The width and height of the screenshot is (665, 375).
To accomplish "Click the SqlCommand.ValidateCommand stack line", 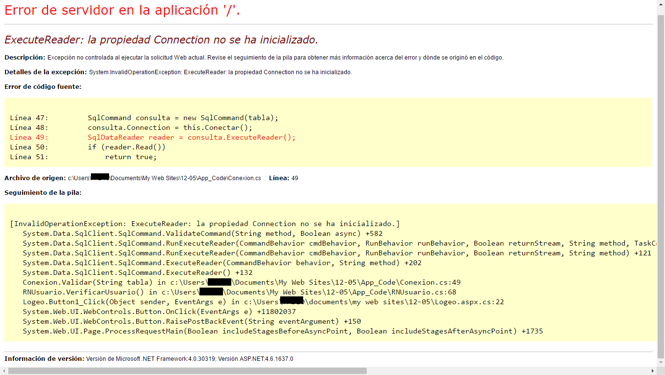I will click(x=202, y=233).
